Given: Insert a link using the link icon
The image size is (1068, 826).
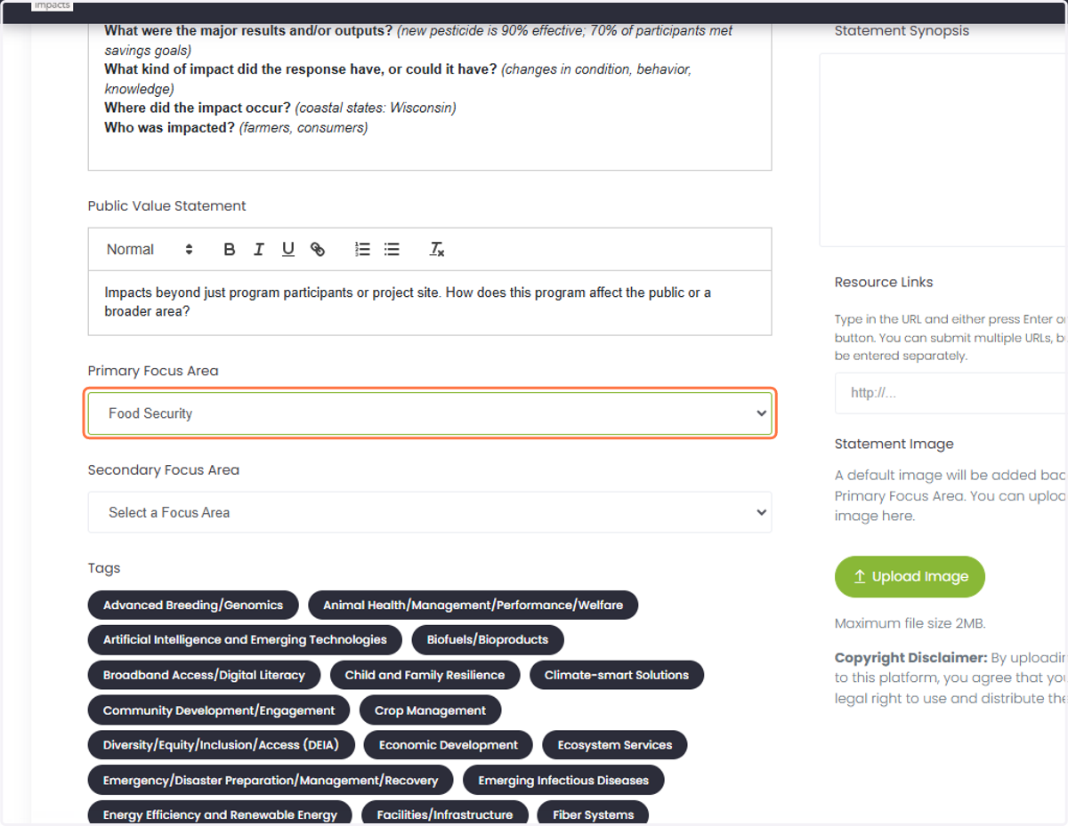Looking at the screenshot, I should (x=318, y=250).
